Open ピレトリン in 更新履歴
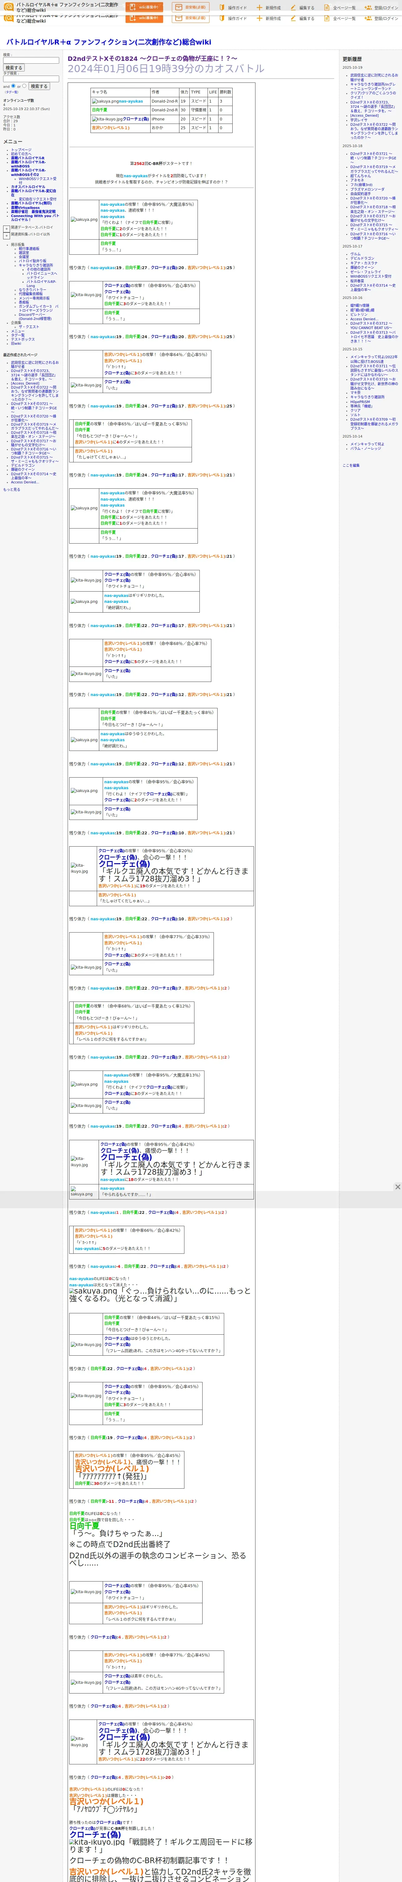This screenshot has height=1882, width=402. [359, 315]
